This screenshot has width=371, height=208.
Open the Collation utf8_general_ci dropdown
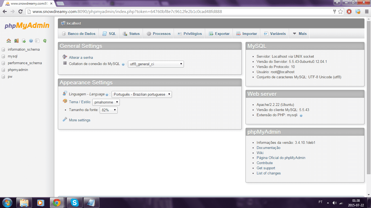point(156,64)
